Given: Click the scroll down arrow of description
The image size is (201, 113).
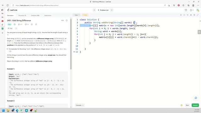Looking at the screenshot, I should (71, 107).
